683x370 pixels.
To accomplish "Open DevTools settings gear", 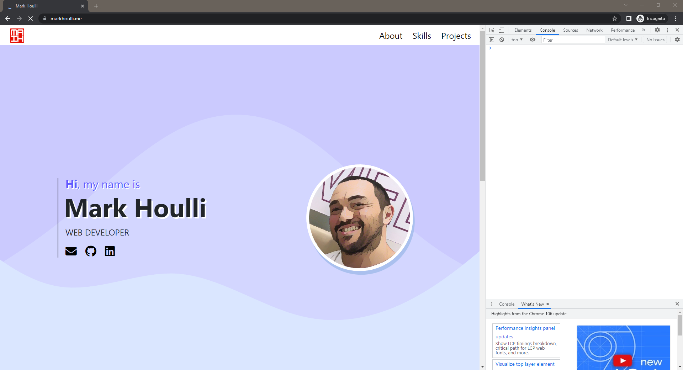I will click(657, 30).
